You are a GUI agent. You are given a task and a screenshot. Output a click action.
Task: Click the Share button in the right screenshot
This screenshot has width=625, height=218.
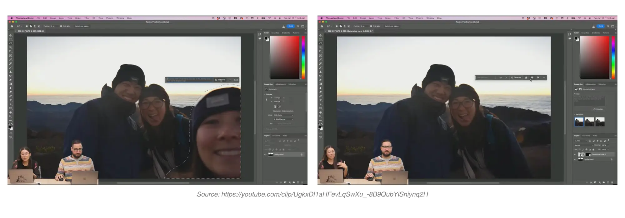(601, 26)
